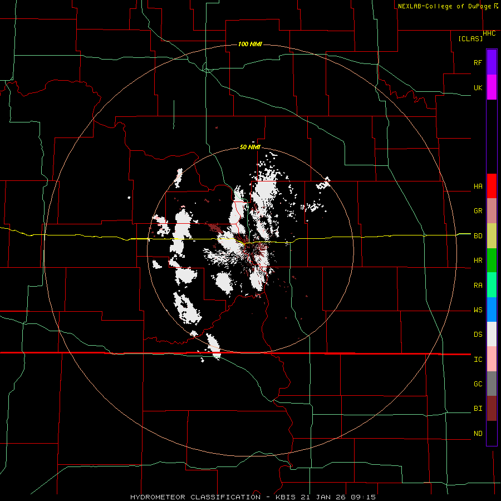Click the UK magenta legend swatch
This screenshot has width=501, height=501.
[x=492, y=87]
